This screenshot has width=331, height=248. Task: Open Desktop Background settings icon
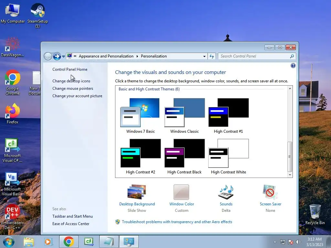[x=137, y=192]
